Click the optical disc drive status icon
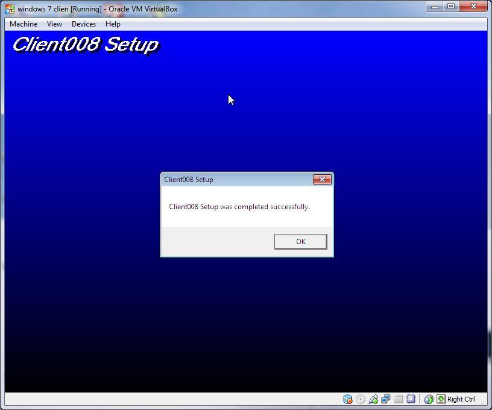The height and width of the screenshot is (410, 492). pos(361,399)
